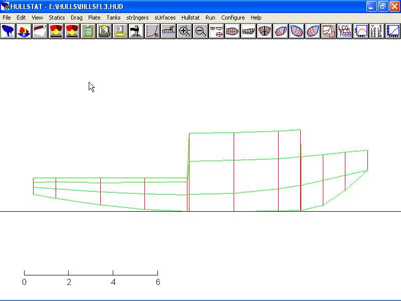Open the Configure menu
This screenshot has width=401, height=301.
click(233, 18)
